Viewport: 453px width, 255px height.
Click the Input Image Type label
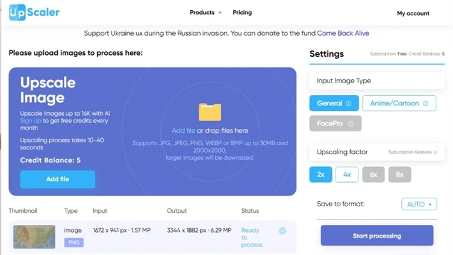click(344, 81)
